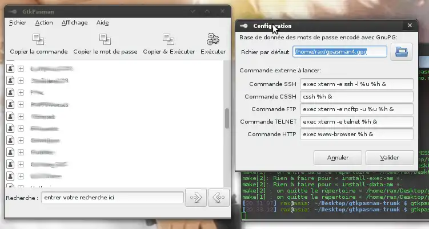The image size is (429, 229).
Task: Click the Commande TELNET field
Action: 356,122
